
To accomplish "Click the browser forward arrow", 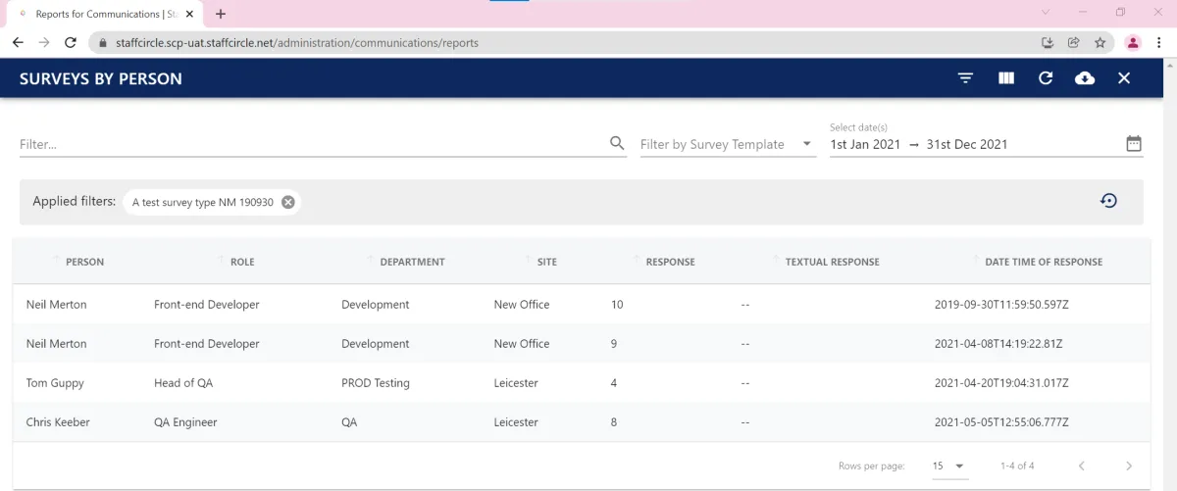I will [x=44, y=42].
